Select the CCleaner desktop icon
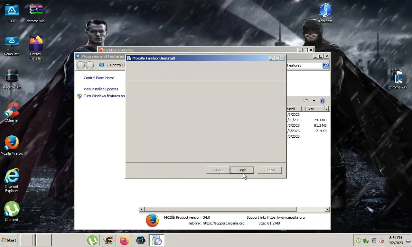 [x=12, y=113]
